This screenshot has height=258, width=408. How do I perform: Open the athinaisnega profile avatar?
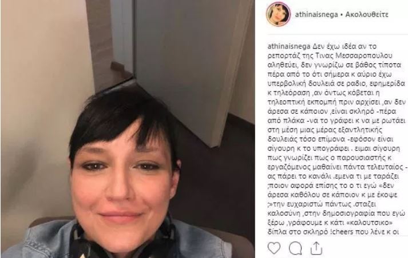tap(279, 14)
